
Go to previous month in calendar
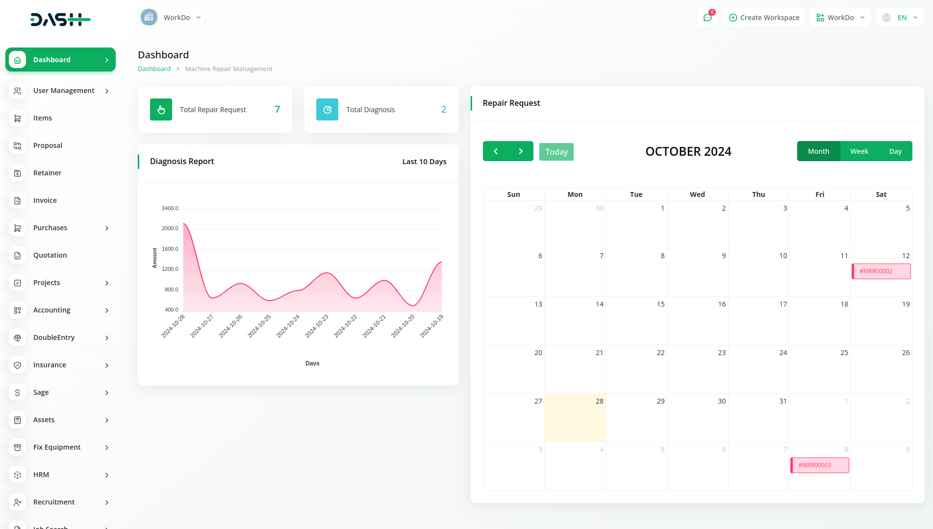tap(496, 151)
